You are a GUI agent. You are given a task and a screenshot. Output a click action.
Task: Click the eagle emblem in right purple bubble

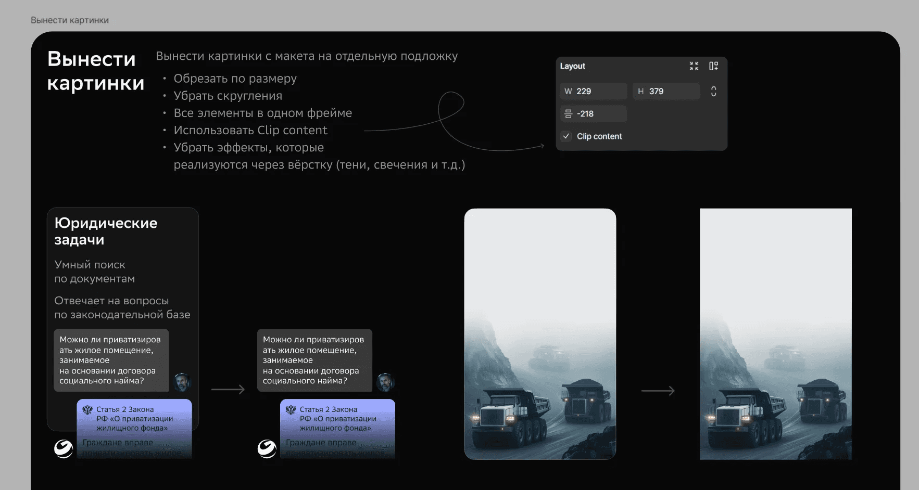[x=291, y=410]
